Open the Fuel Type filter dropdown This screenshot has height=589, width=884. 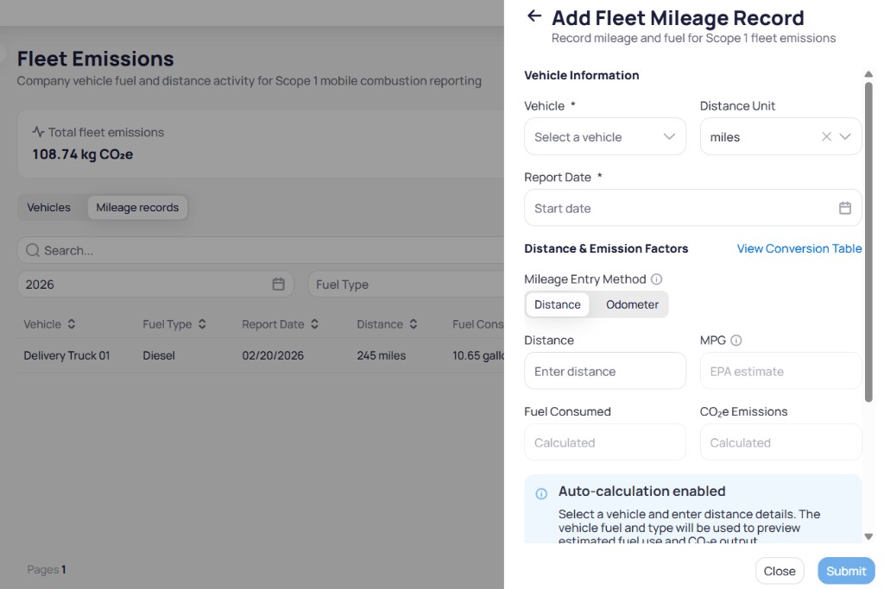coord(406,285)
